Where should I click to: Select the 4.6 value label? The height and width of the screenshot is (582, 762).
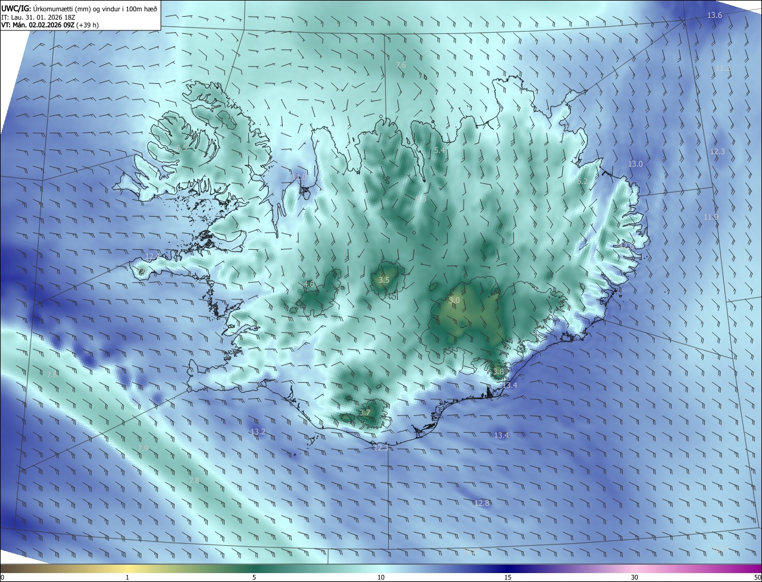(x=309, y=284)
